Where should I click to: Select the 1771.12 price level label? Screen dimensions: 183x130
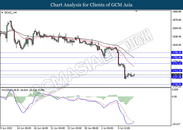[177, 63]
